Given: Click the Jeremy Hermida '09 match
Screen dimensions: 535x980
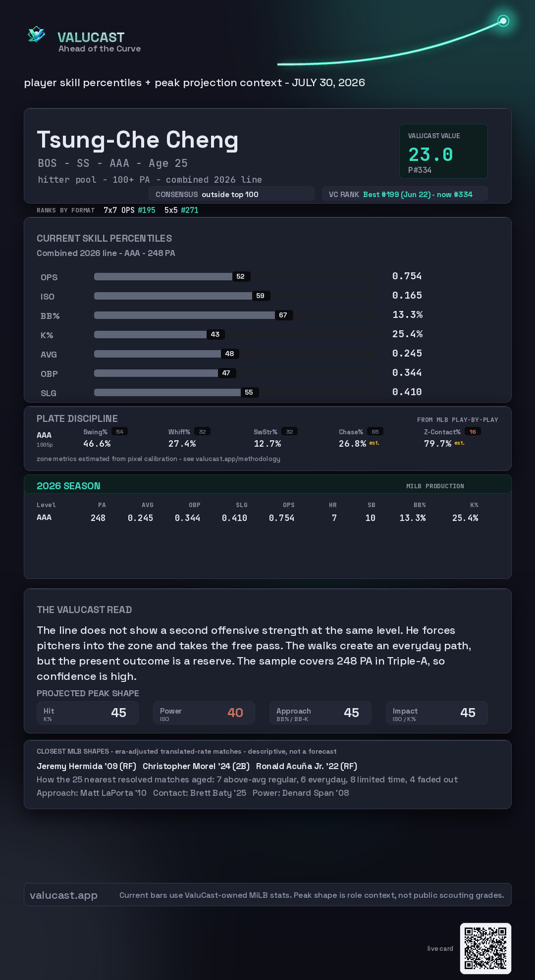Looking at the screenshot, I should 86,766.
